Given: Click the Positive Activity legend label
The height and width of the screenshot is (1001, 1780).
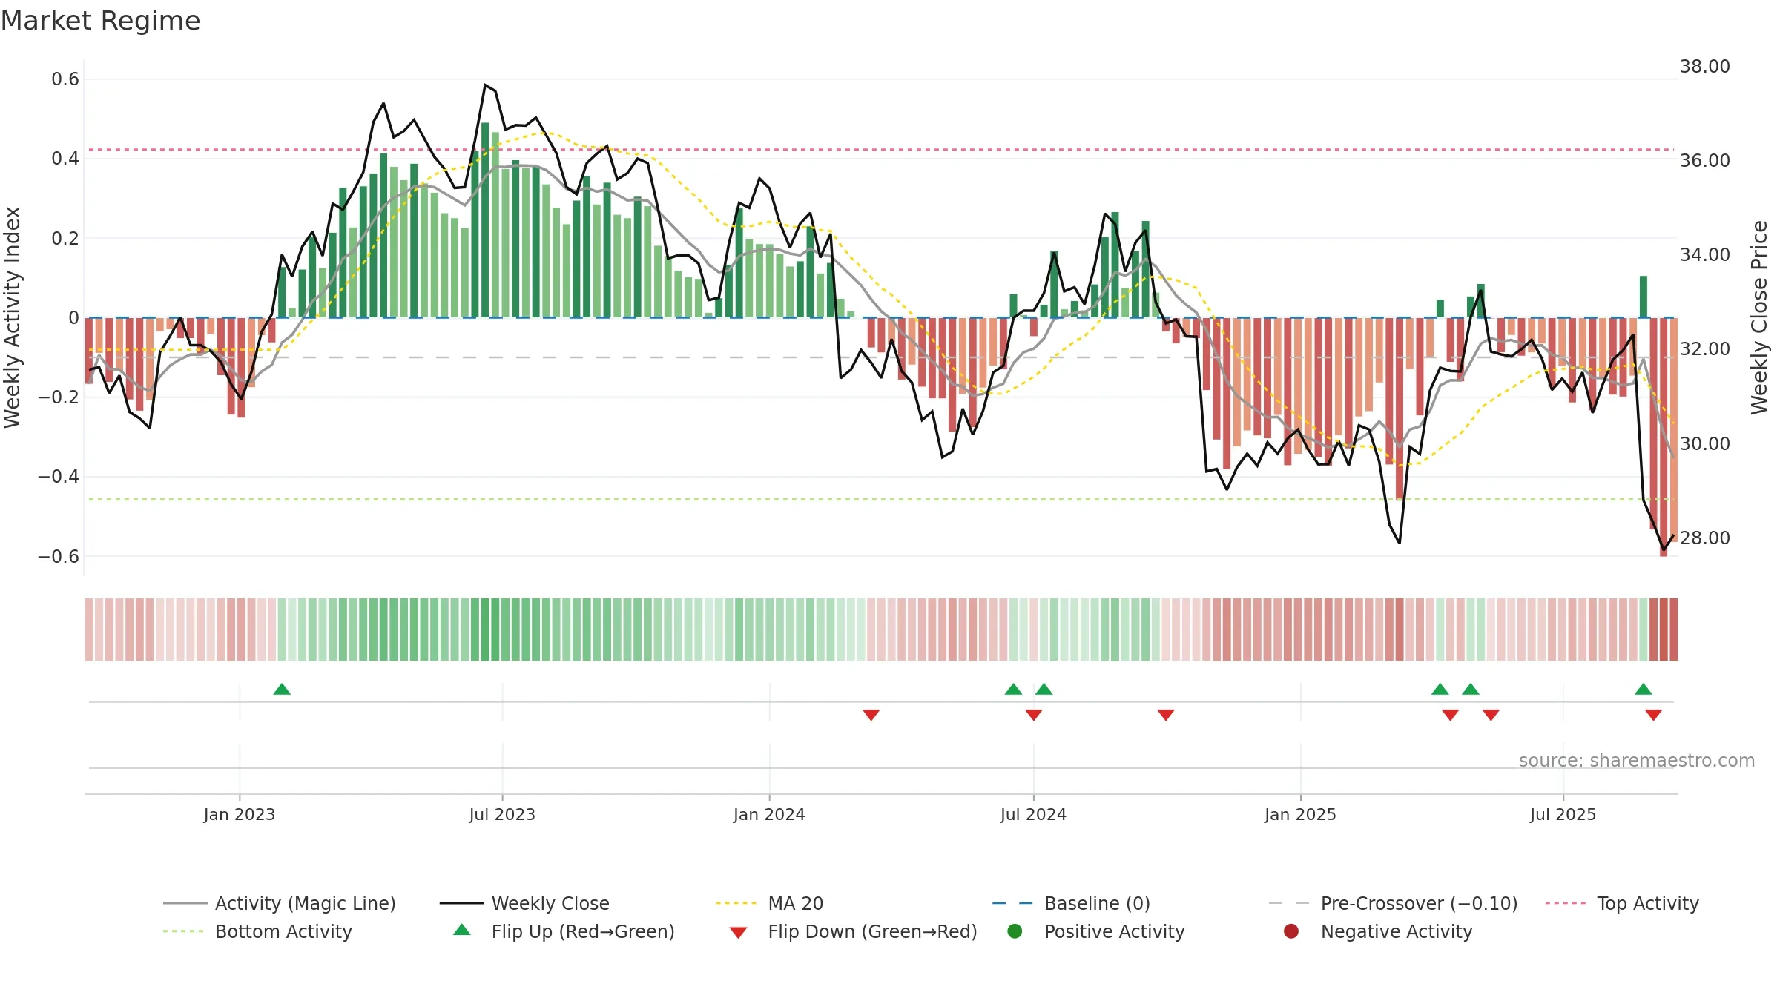Looking at the screenshot, I should [1115, 931].
